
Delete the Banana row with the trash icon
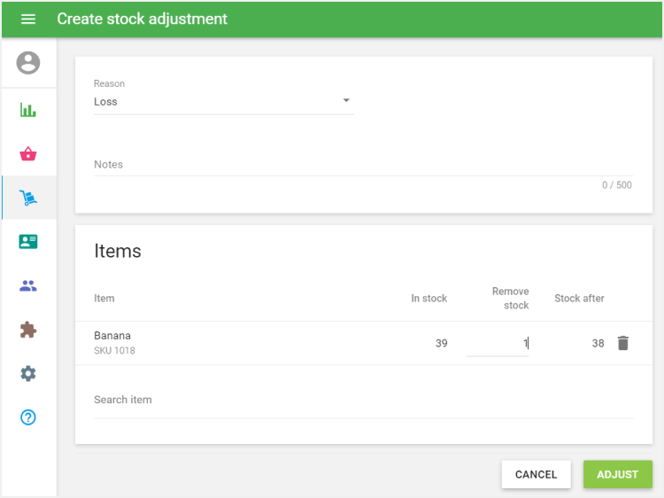pos(622,343)
